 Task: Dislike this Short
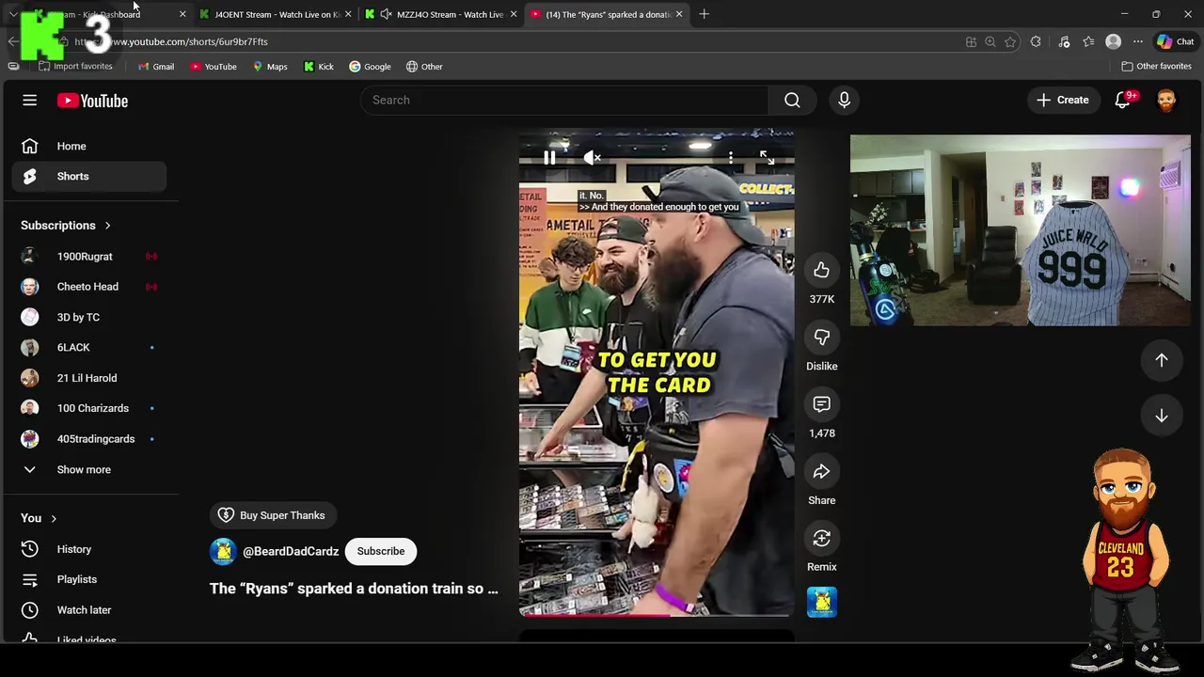point(821,338)
